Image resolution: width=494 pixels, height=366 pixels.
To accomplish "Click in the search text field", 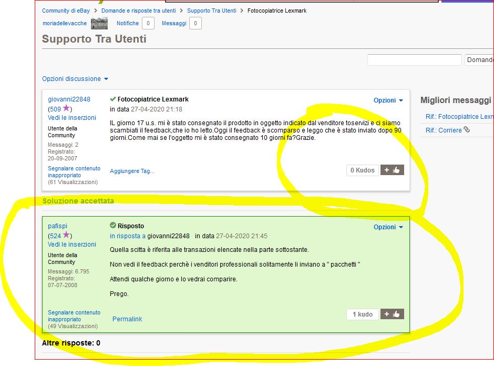I will [x=414, y=60].
